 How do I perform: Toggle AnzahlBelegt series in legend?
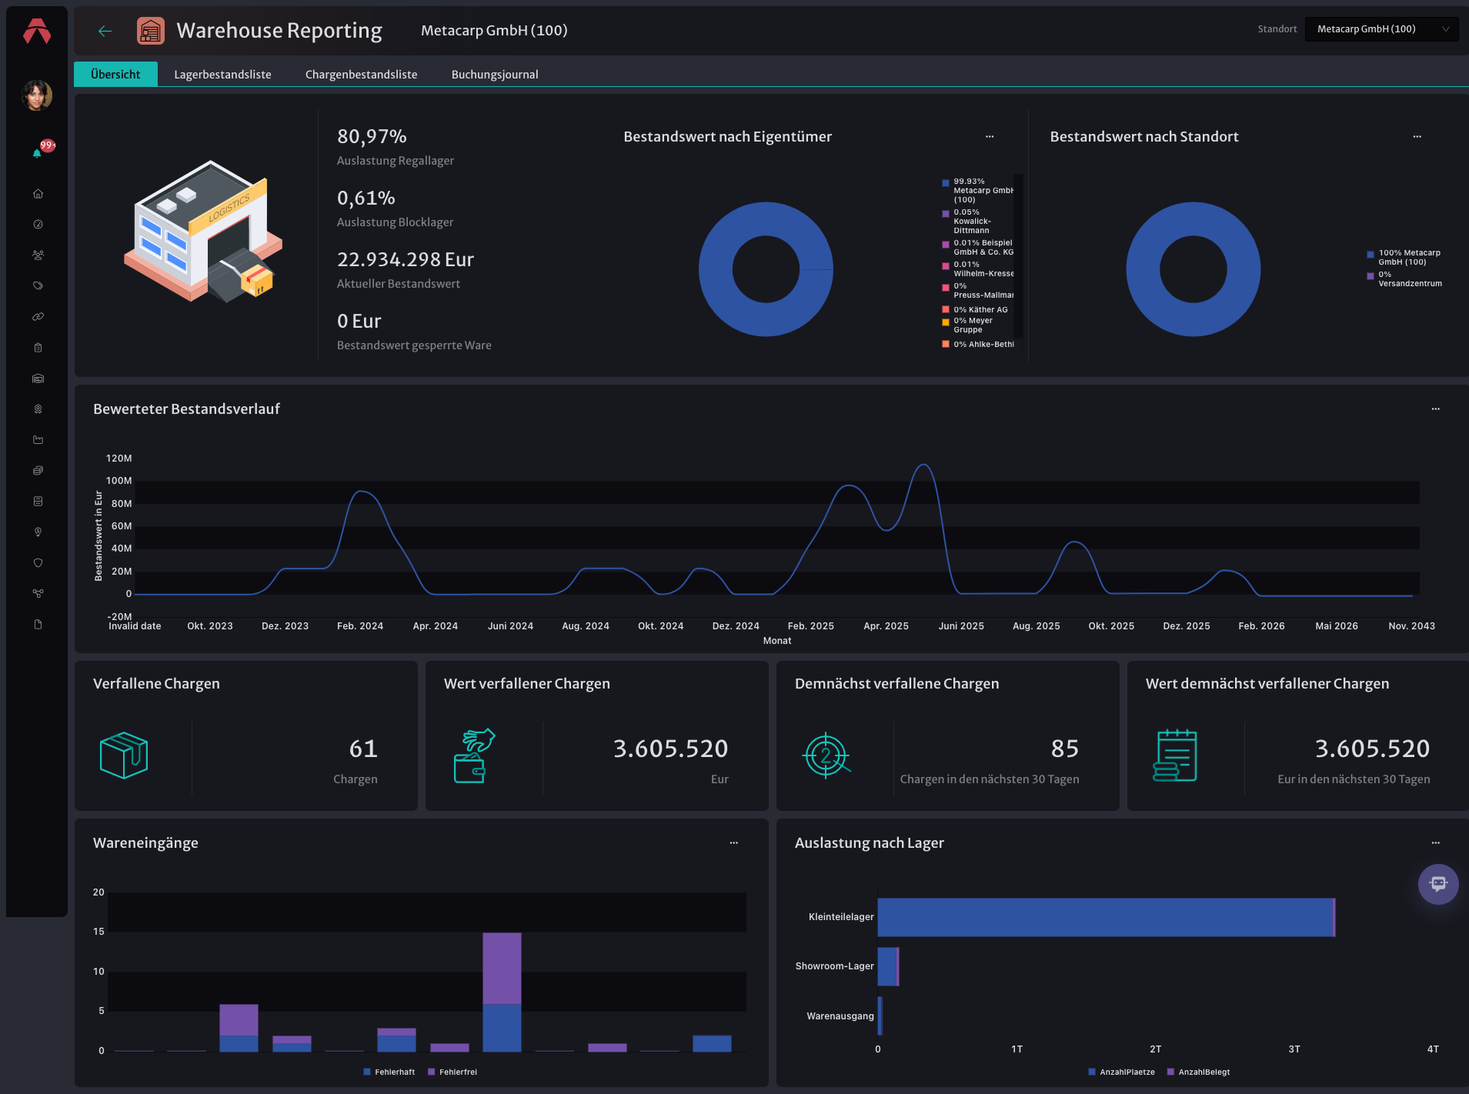point(1198,1072)
